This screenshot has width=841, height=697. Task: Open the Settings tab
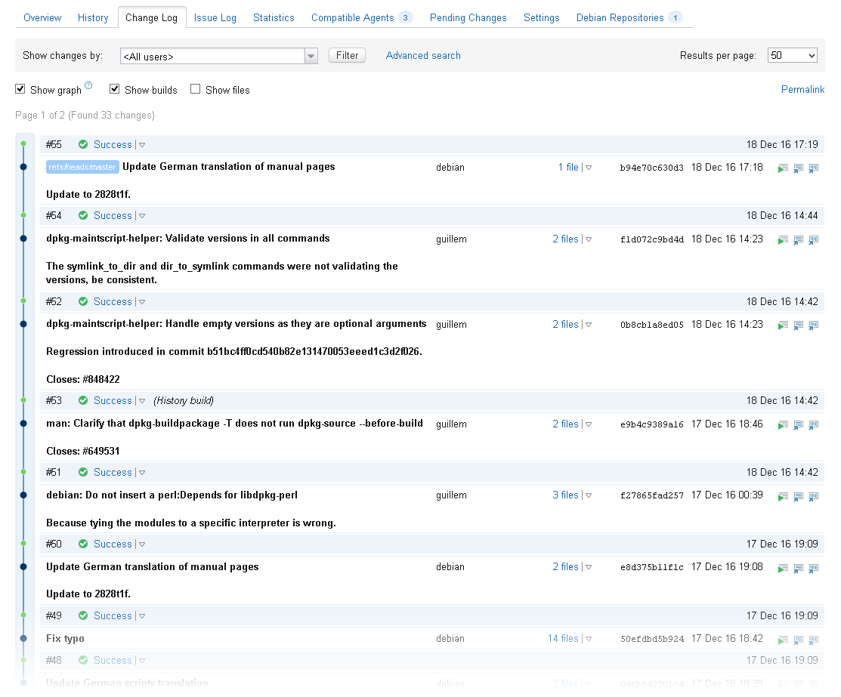click(x=541, y=17)
